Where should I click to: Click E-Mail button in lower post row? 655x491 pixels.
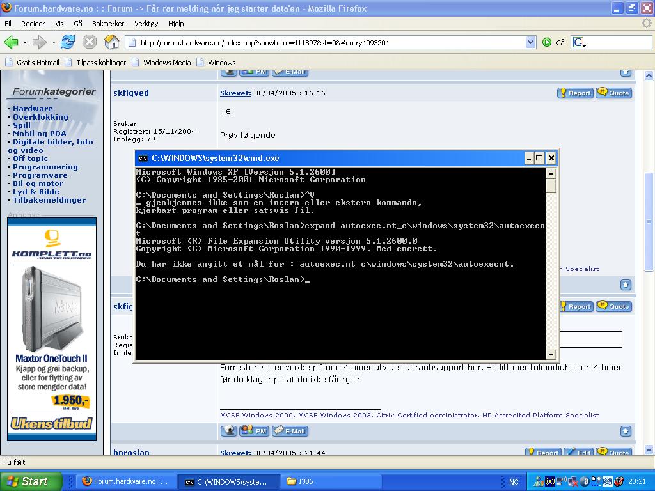(x=290, y=431)
